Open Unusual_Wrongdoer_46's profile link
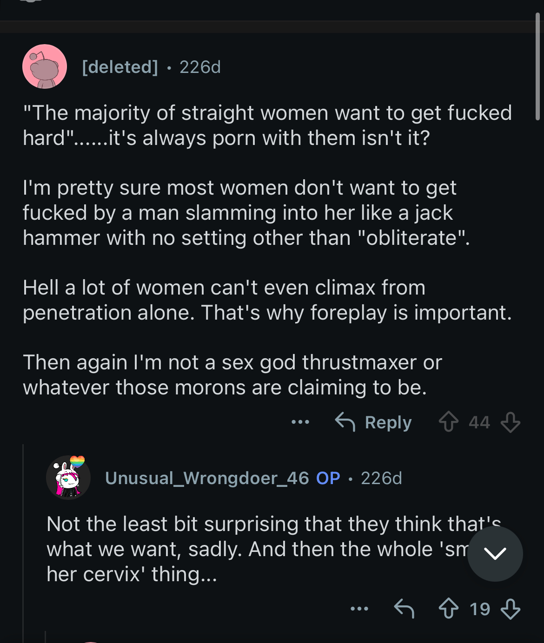This screenshot has width=544, height=643. (207, 478)
